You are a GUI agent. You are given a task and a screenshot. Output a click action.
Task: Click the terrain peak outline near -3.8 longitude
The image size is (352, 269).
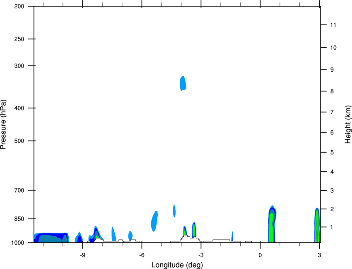186,238
